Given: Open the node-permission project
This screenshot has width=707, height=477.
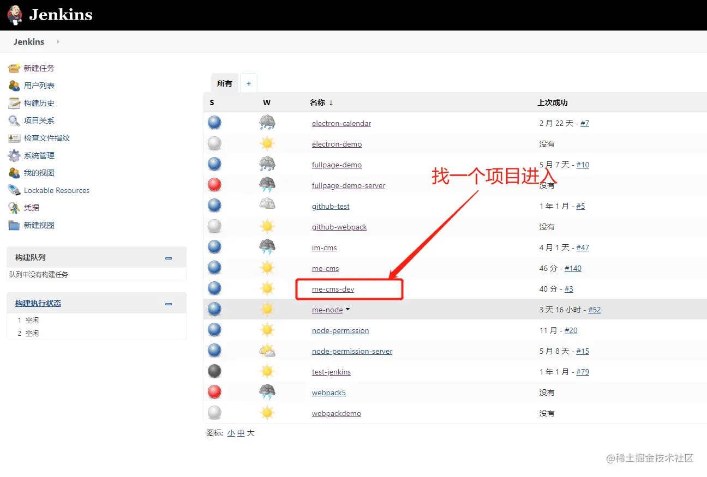Looking at the screenshot, I should coord(340,330).
